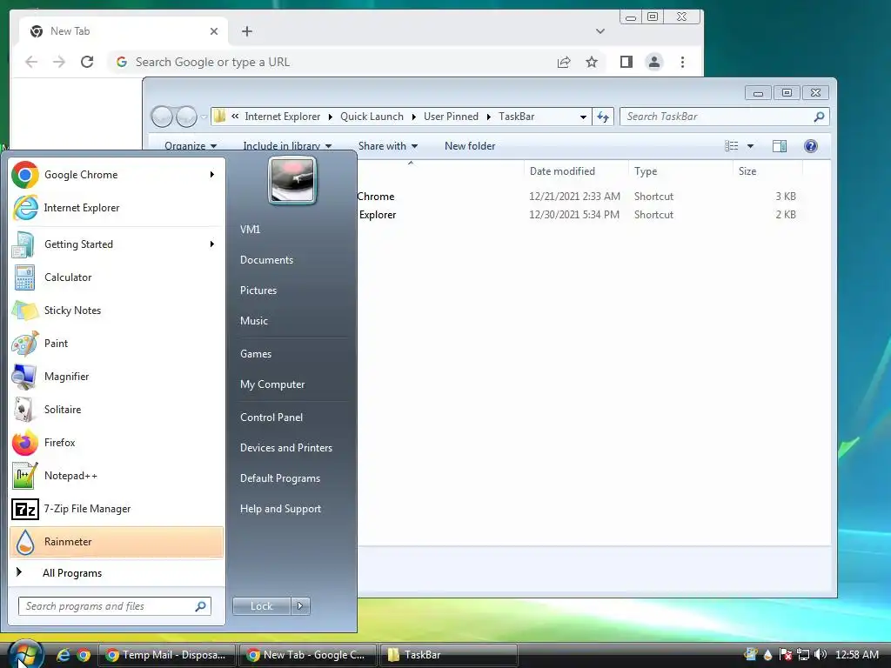Open Music from Start menu

(253, 321)
